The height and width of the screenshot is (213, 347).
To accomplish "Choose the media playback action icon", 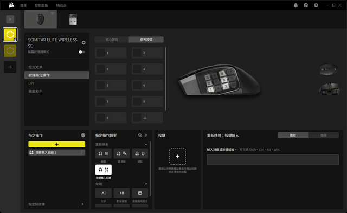I will (x=121, y=193).
